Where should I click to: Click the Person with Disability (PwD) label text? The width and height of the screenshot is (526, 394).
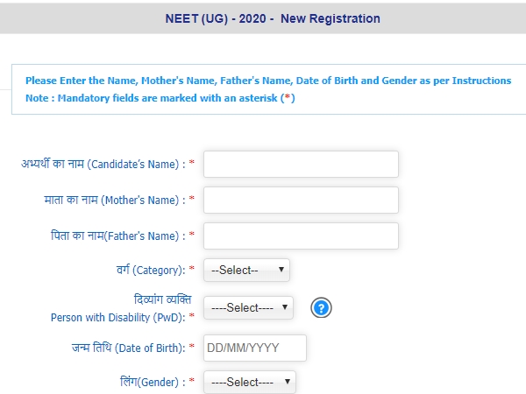(118, 317)
